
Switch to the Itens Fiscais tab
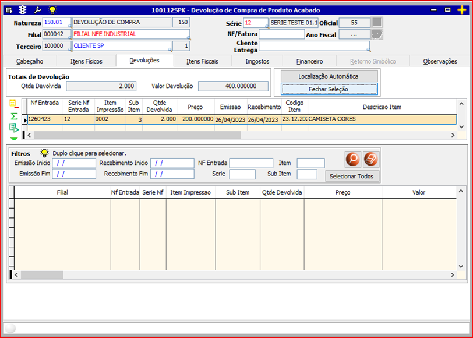[x=202, y=61]
